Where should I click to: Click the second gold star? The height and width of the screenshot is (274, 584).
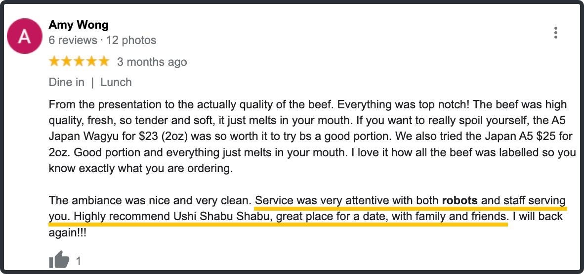[66, 62]
